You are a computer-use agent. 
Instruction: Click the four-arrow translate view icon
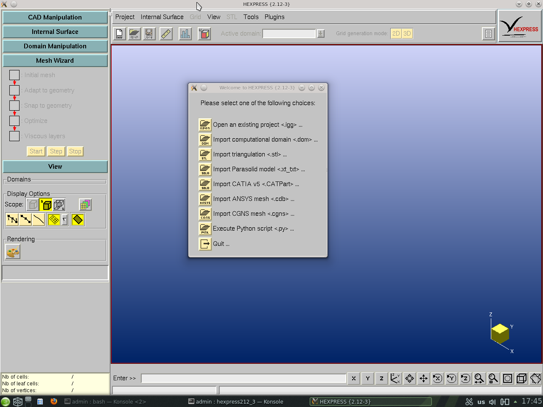[423, 379]
